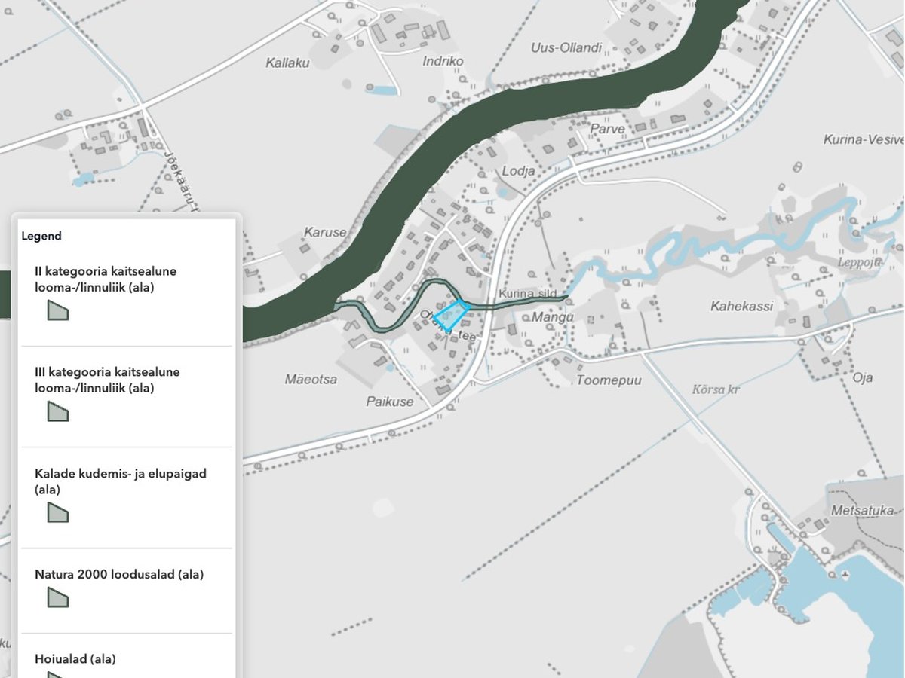Select the Natura 2000 loodusalad (ala) label
This screenshot has height=678, width=905.
coord(119,574)
